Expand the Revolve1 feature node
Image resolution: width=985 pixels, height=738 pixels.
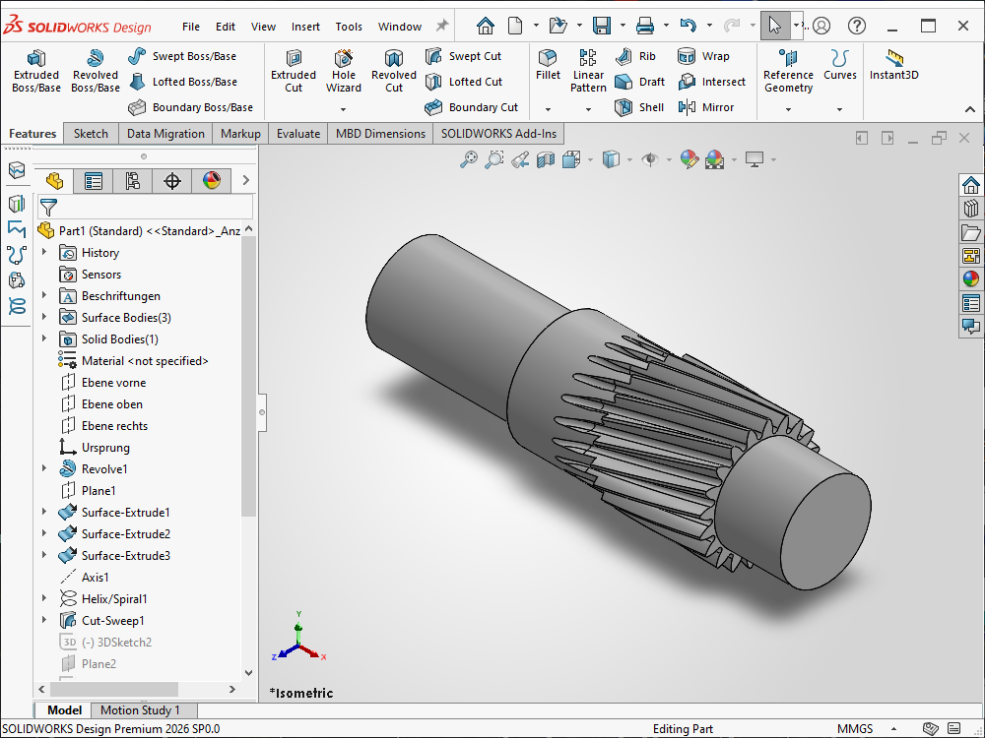pos(44,469)
